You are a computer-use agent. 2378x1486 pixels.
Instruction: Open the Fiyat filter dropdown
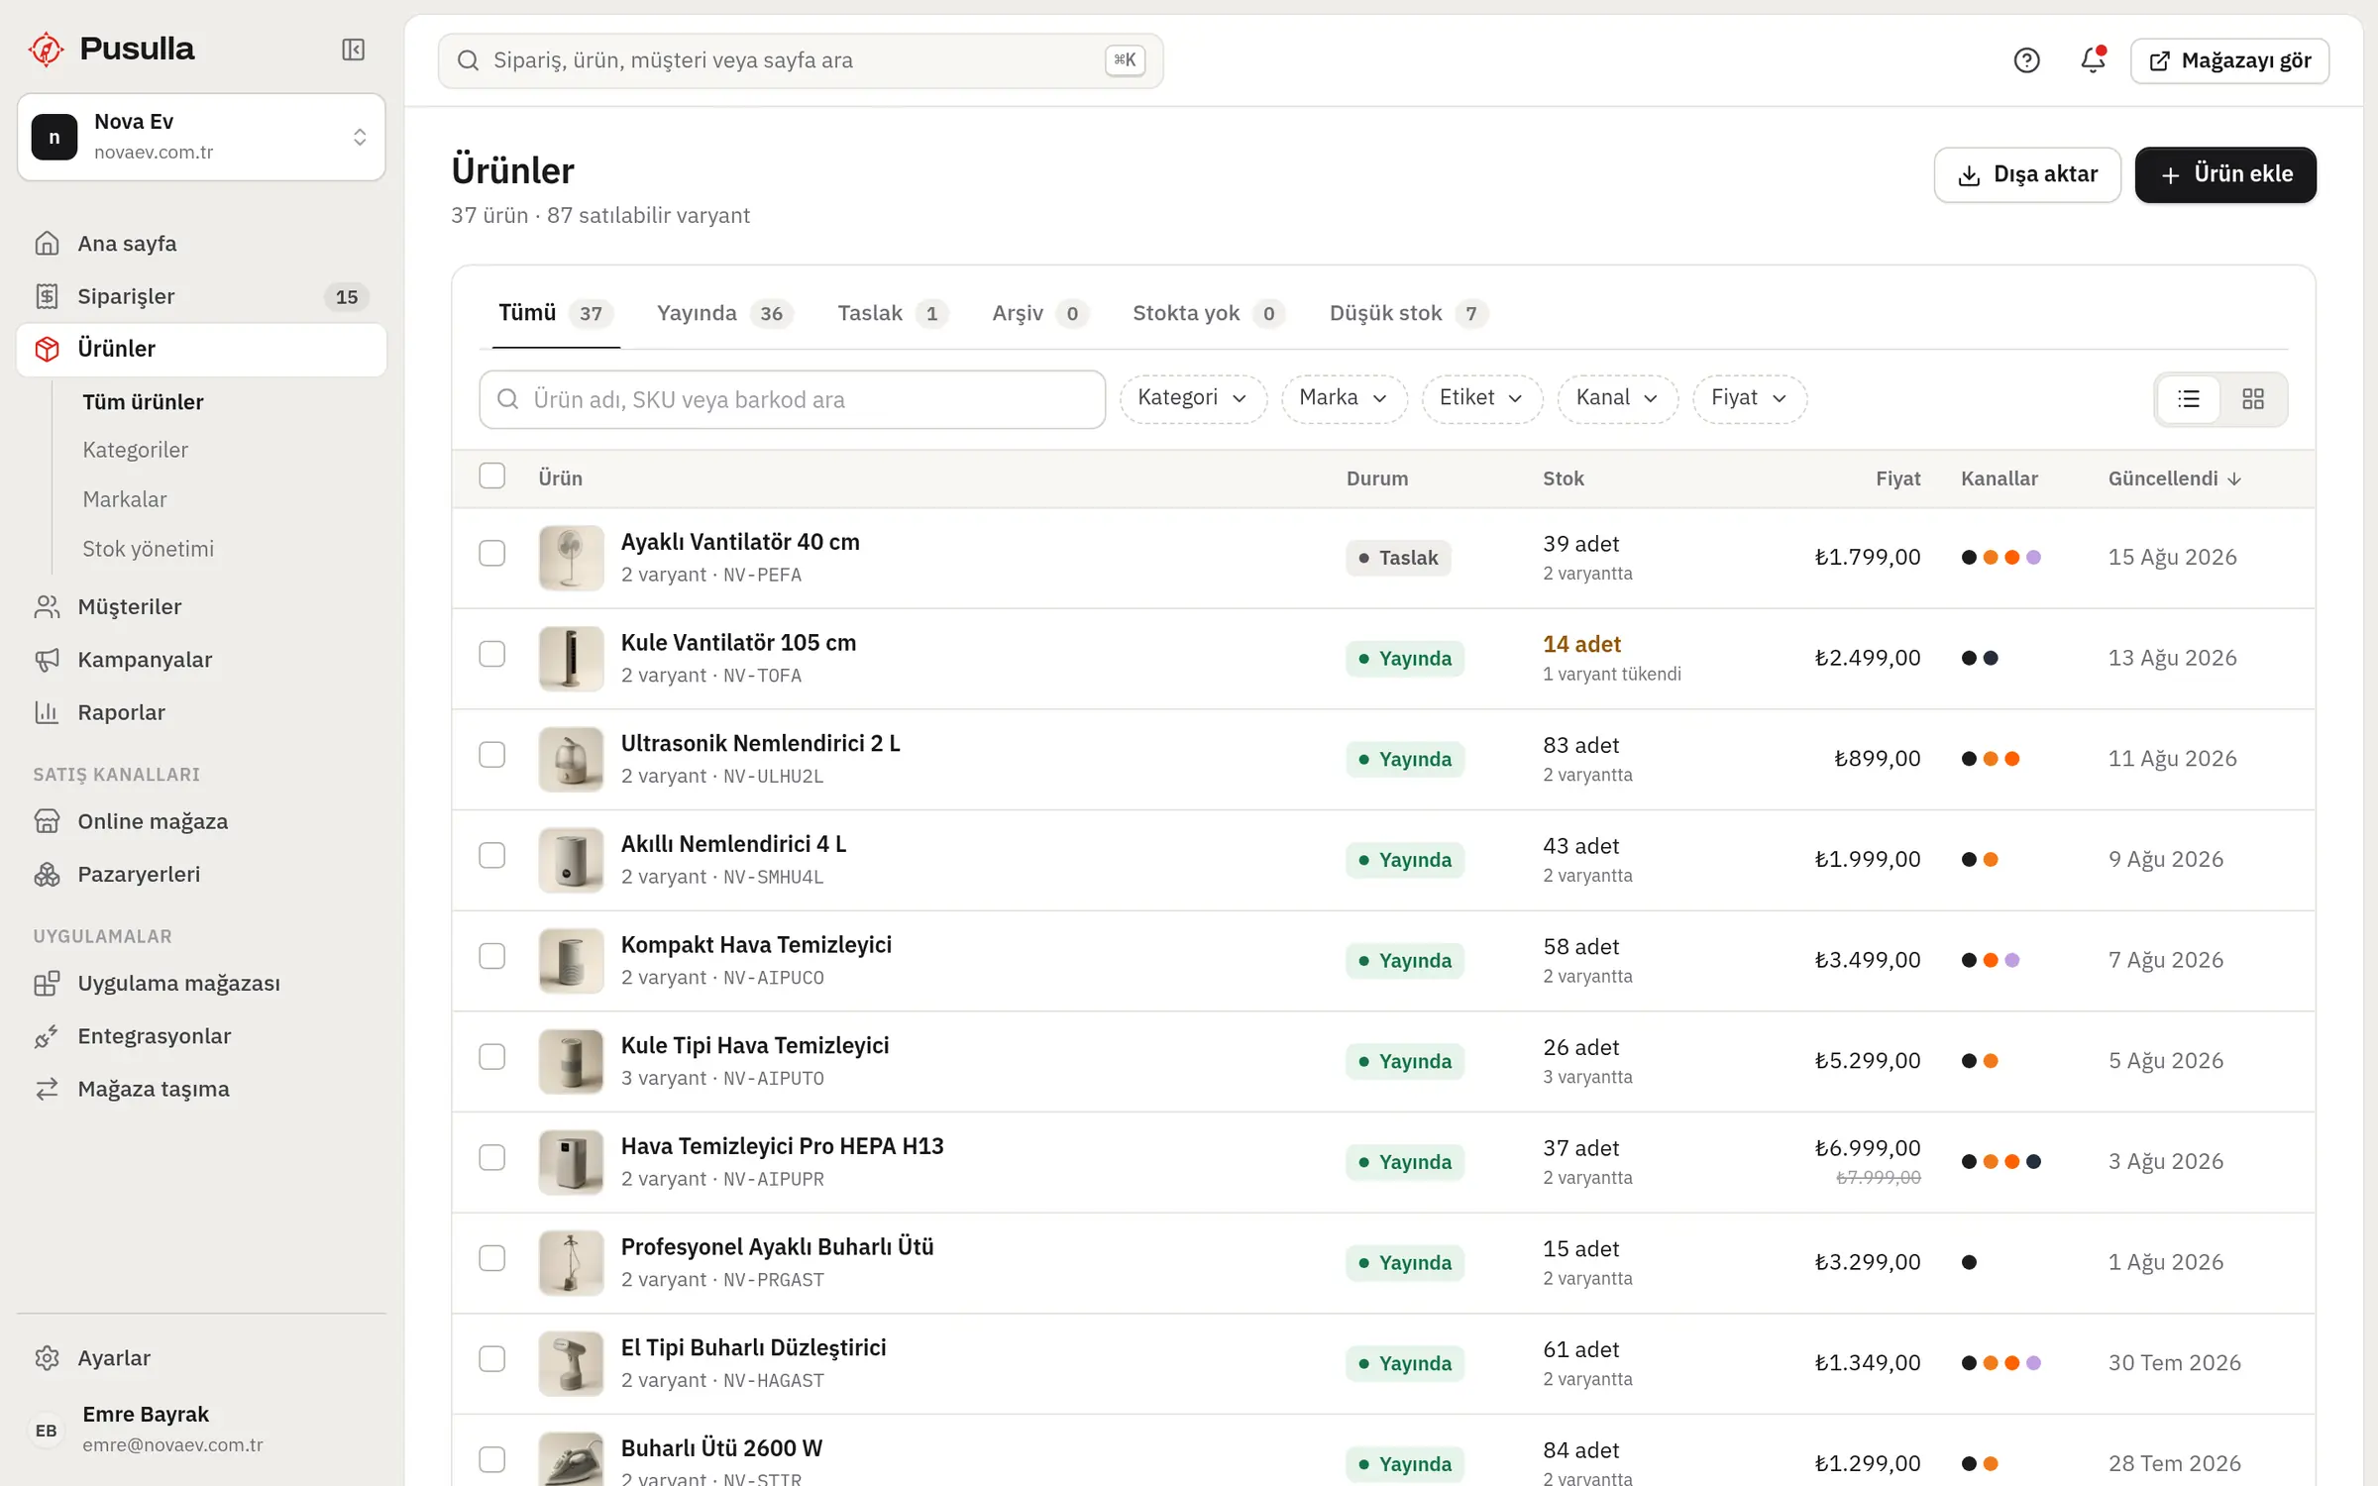[1750, 398]
